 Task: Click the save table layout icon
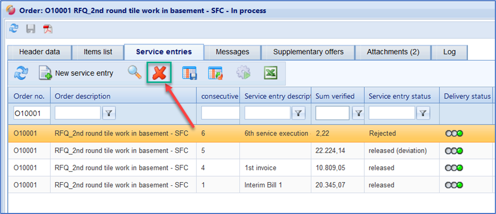coord(189,73)
